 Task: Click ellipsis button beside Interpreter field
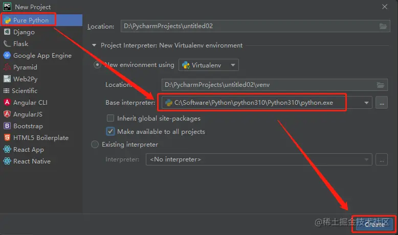[382, 159]
